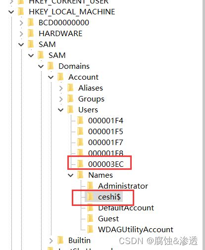Click the HKEY_LOCAL_MACHINE folder icon
Image resolution: width=205 pixels, height=250 pixels.
[x=21, y=12]
